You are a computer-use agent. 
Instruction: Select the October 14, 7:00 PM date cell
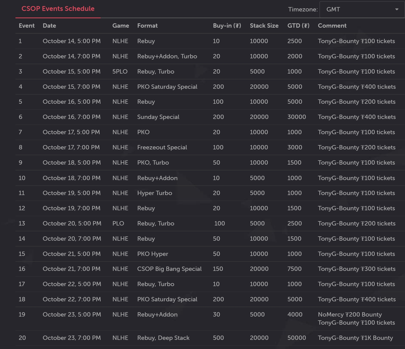tap(71, 56)
